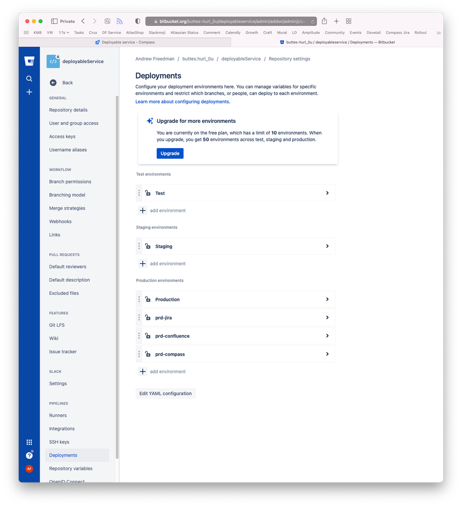Viewport: 462px width, 507px height.
Task: Click the Safari sidebar toggle icon
Action: pyautogui.click(x=54, y=21)
